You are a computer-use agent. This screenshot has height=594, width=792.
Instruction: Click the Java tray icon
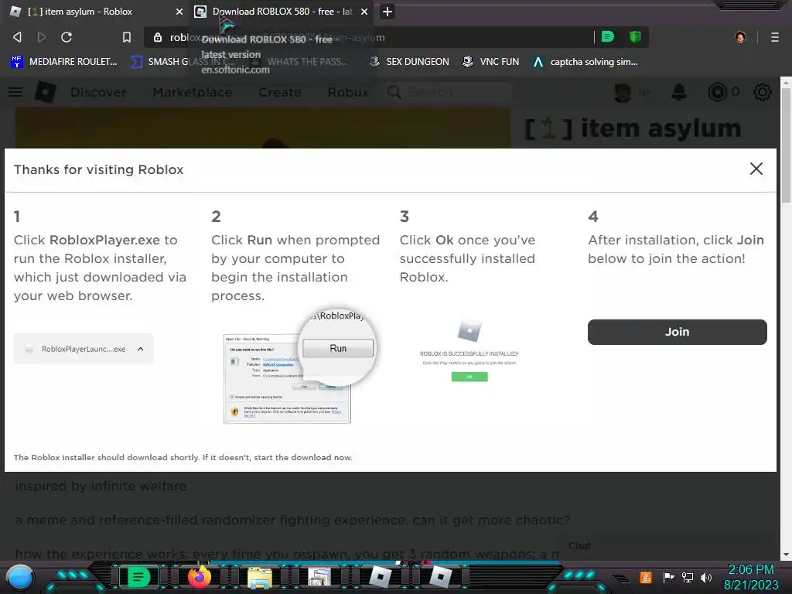point(646,577)
